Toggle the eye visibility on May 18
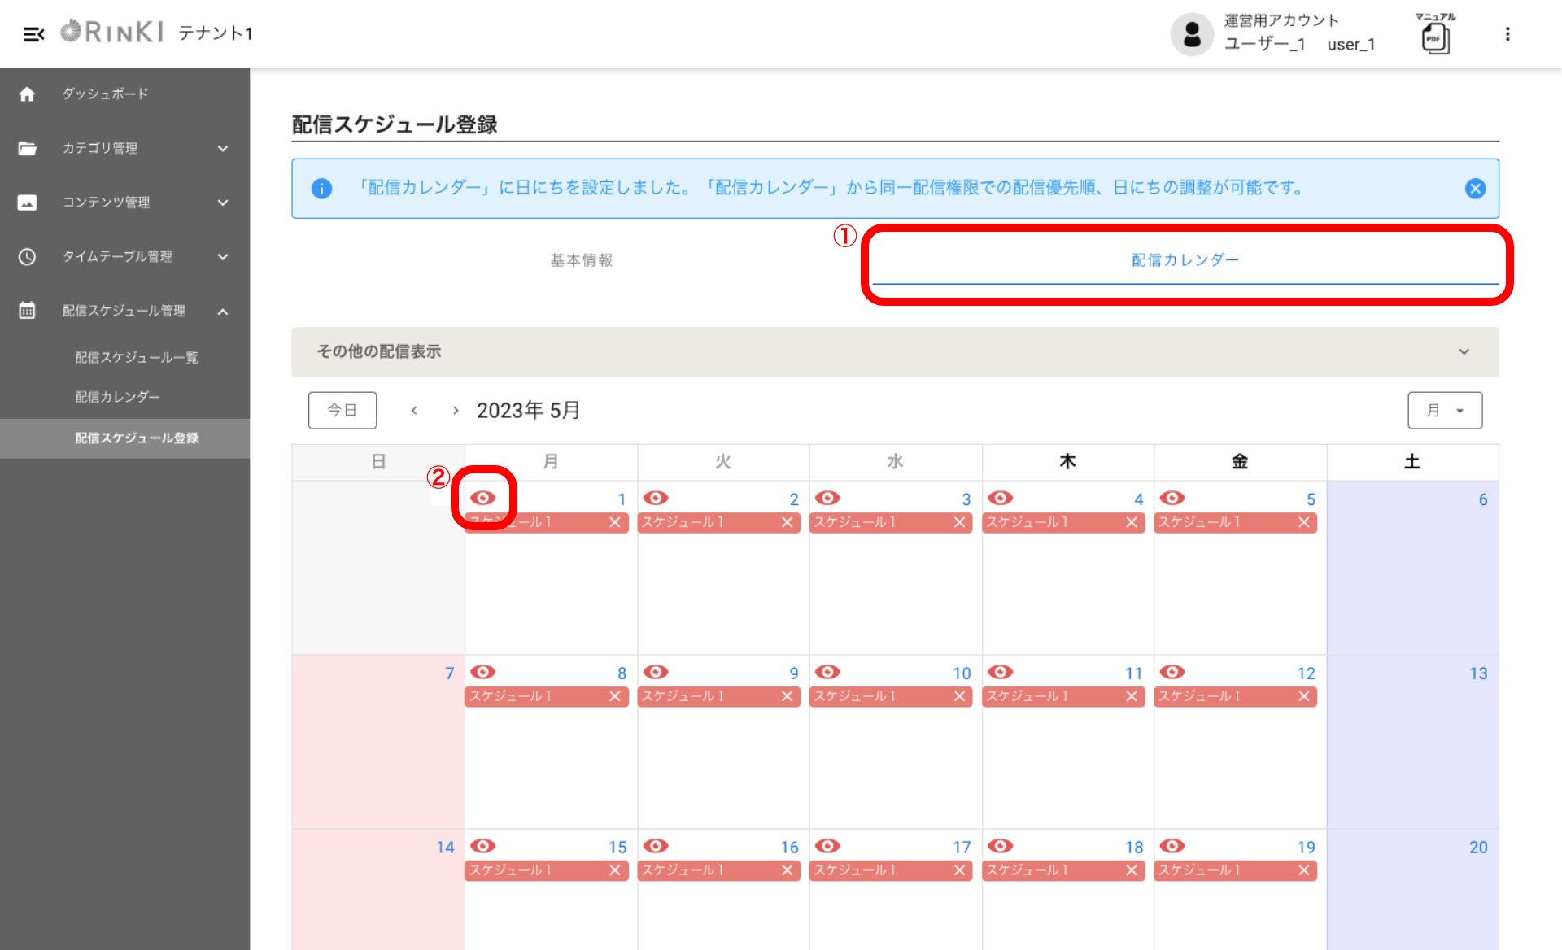 (1000, 847)
